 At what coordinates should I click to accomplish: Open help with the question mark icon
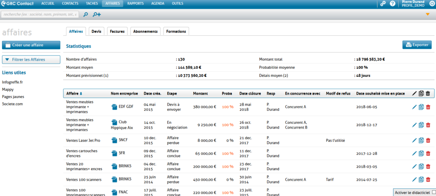coord(393,3)
